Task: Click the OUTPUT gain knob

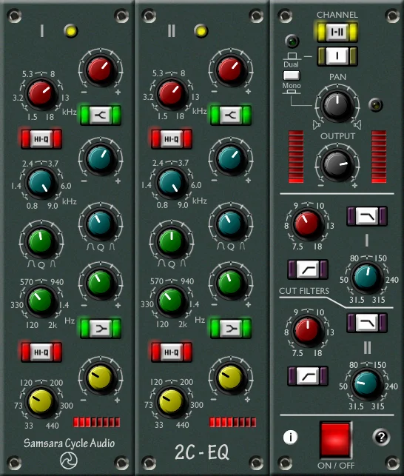Action: pos(337,165)
